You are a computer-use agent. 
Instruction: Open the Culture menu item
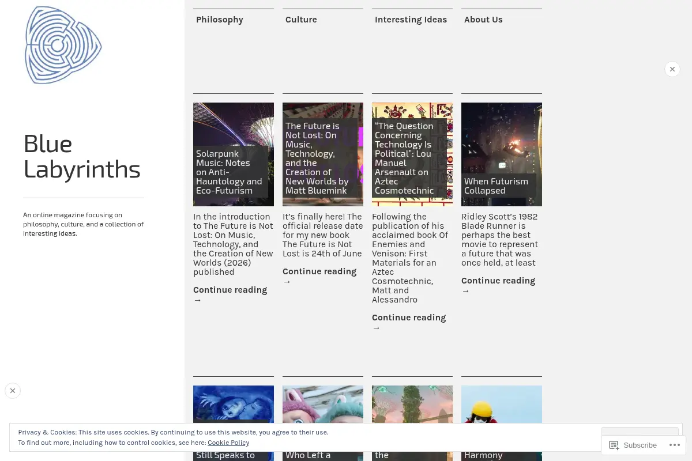tap(301, 20)
